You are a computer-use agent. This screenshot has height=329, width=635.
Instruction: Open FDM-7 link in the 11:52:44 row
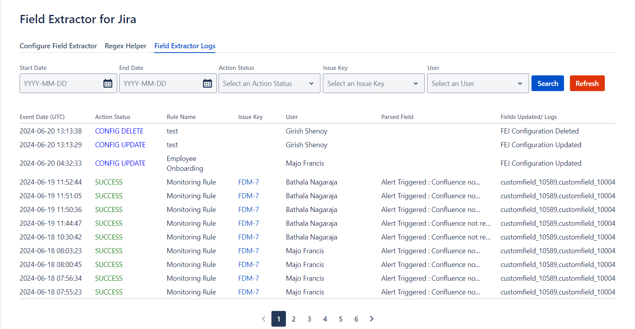pos(249,182)
